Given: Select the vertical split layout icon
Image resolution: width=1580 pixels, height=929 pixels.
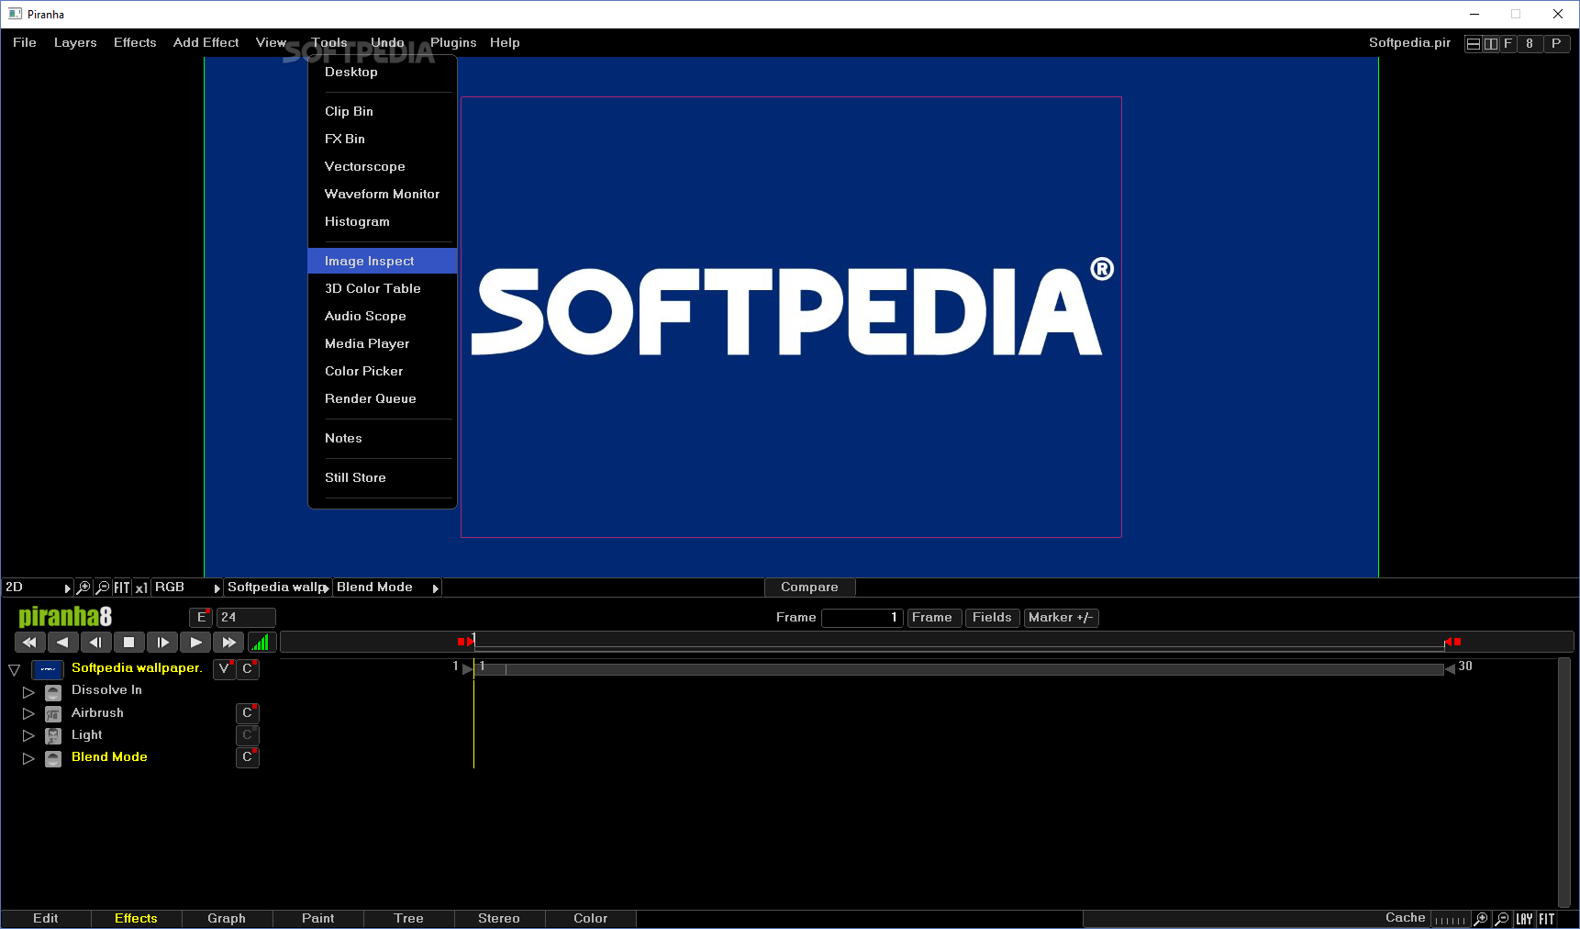Looking at the screenshot, I should point(1490,43).
